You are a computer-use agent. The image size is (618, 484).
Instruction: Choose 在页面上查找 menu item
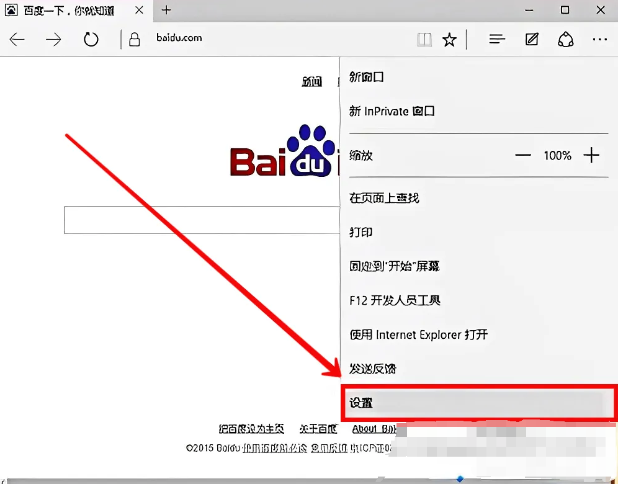[478, 198]
